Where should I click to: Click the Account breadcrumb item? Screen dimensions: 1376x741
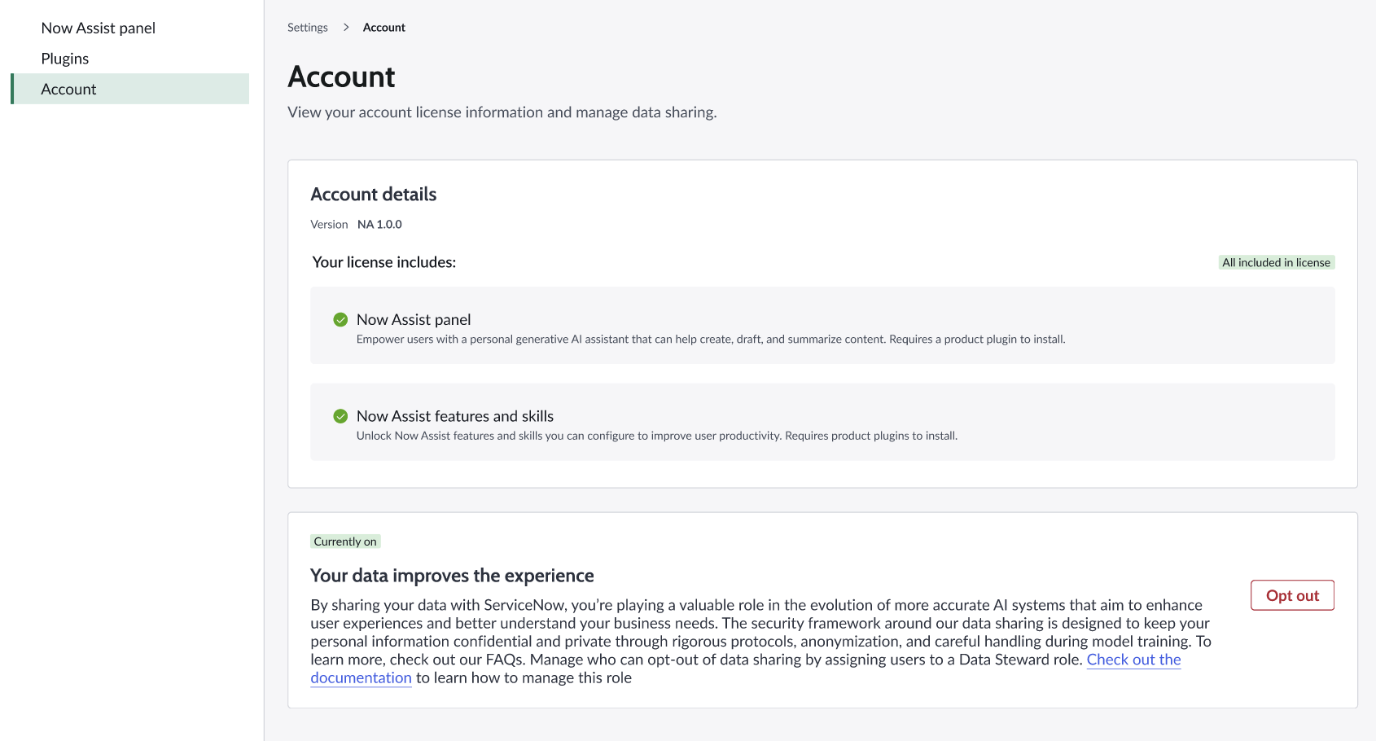[x=384, y=28]
